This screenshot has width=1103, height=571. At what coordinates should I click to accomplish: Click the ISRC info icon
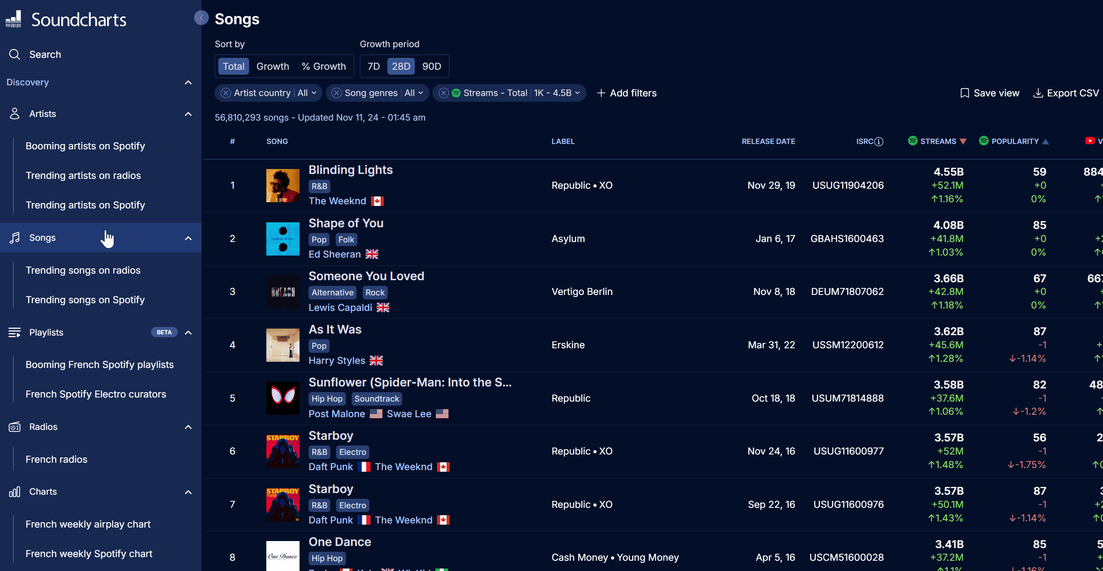[x=879, y=142]
